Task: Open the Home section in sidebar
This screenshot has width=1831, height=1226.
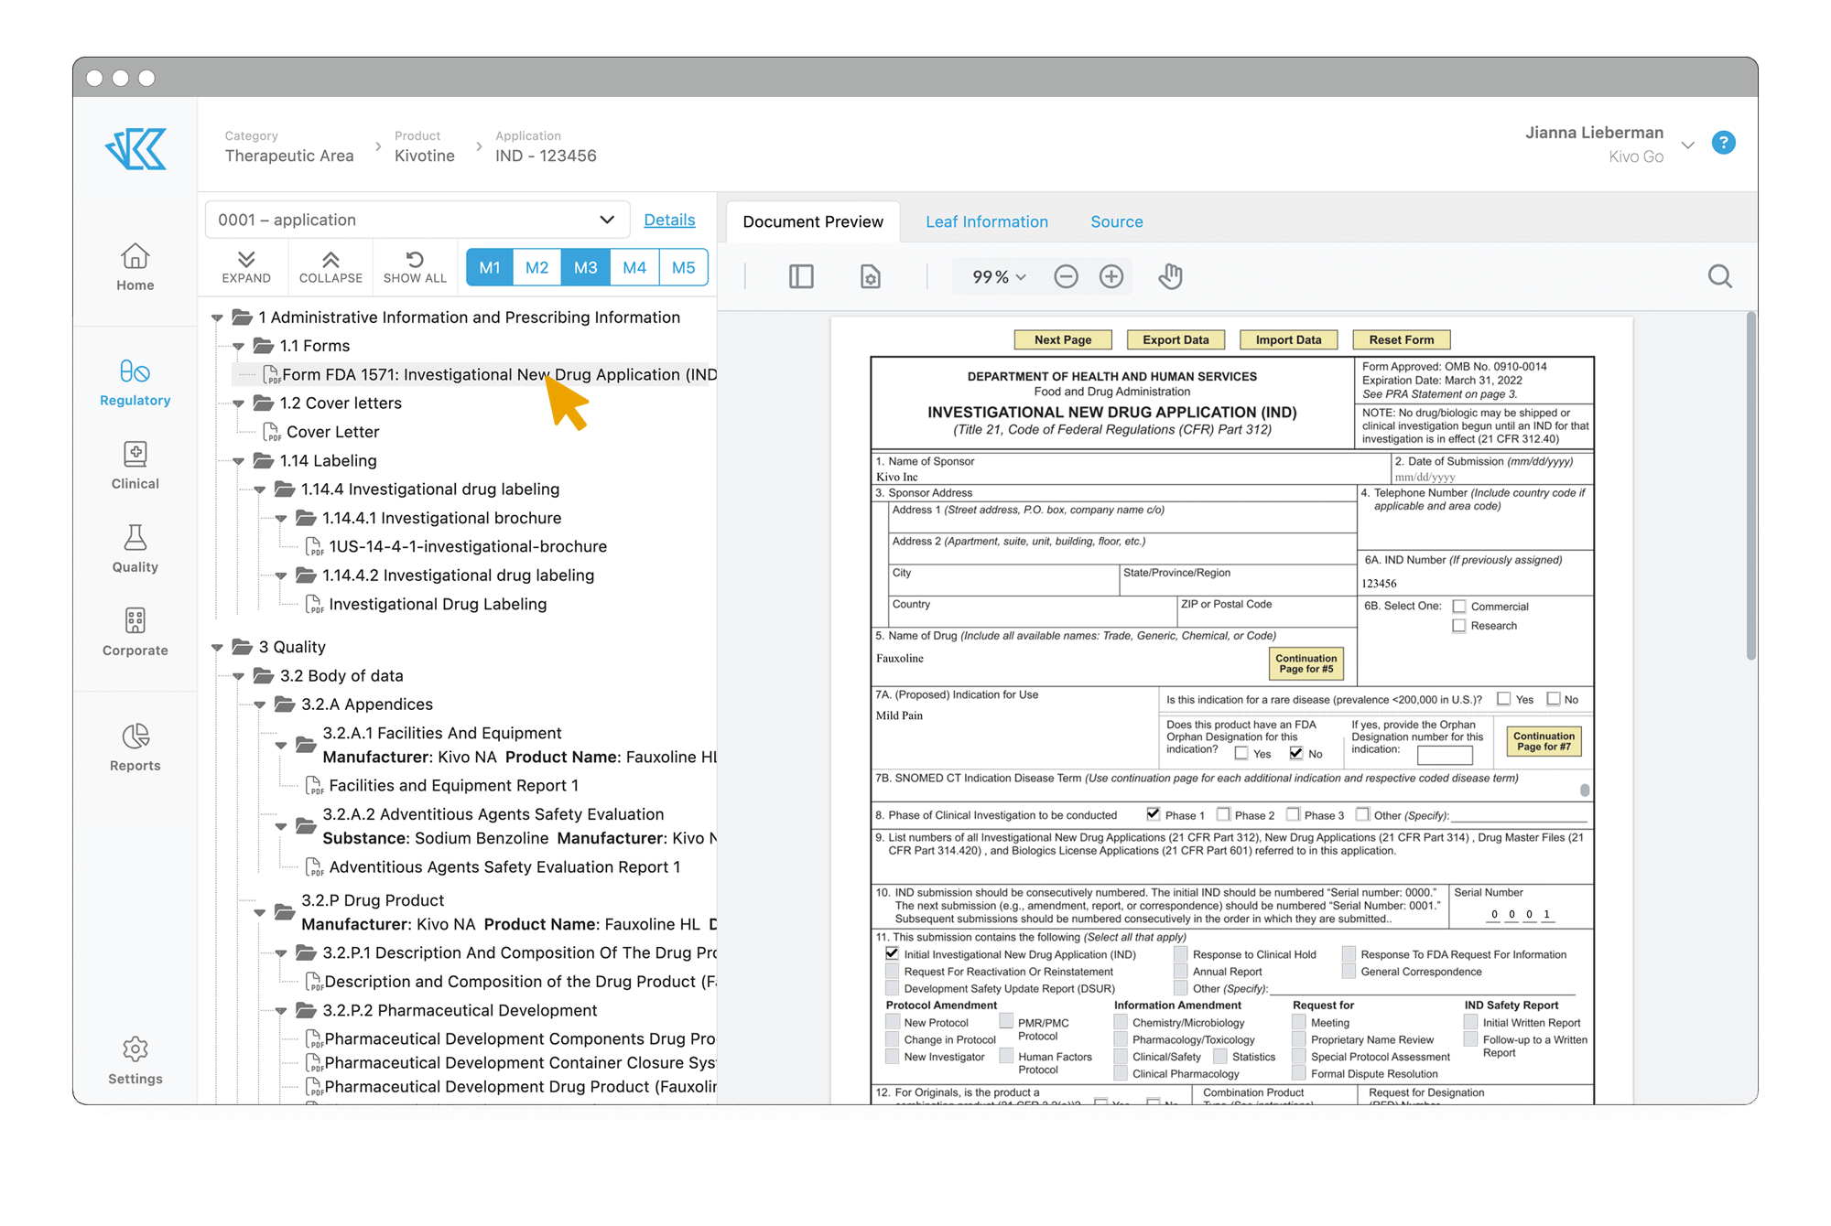Action: [135, 267]
